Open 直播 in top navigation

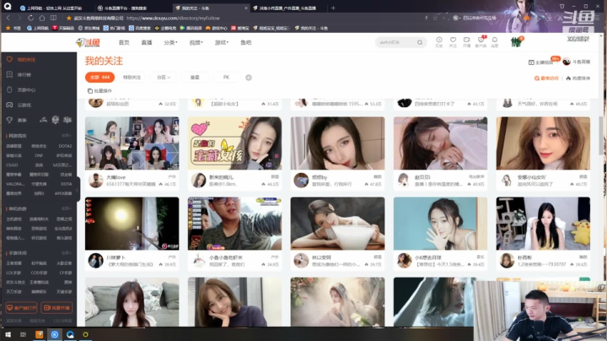(147, 42)
